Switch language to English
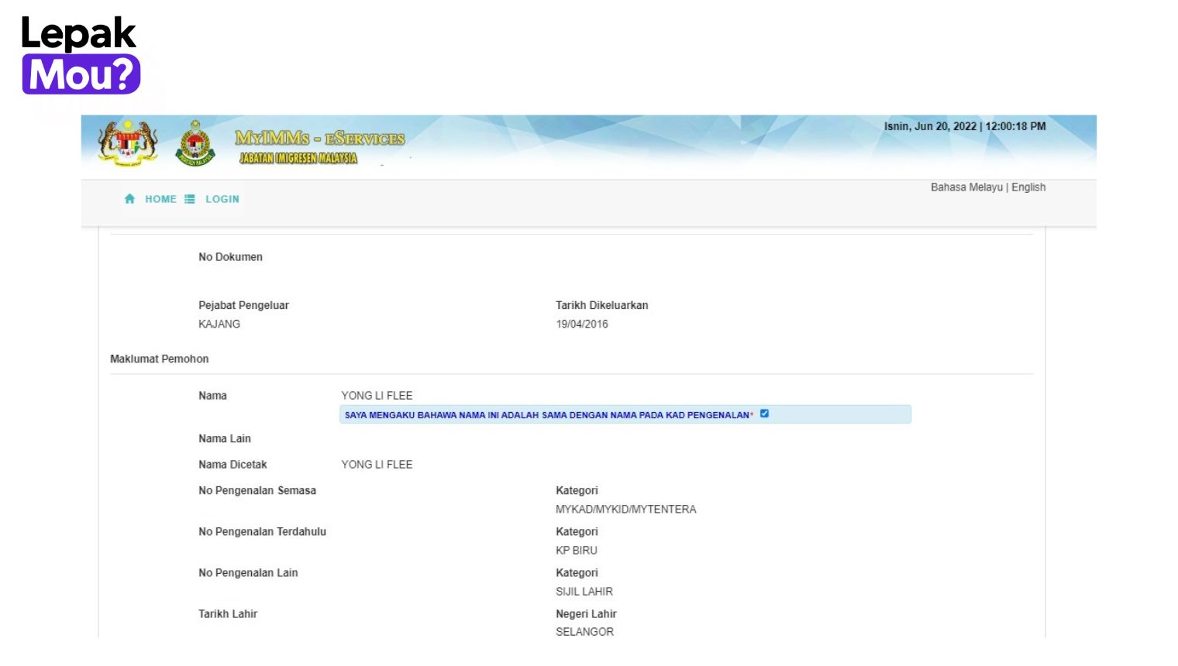 click(x=1028, y=187)
